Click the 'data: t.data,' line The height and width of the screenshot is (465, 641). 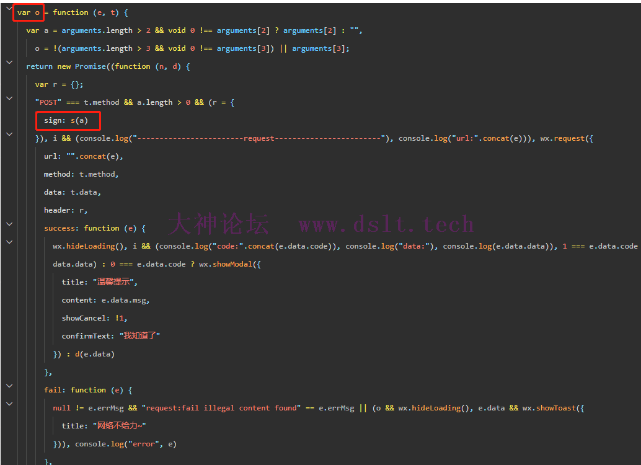tap(72, 192)
